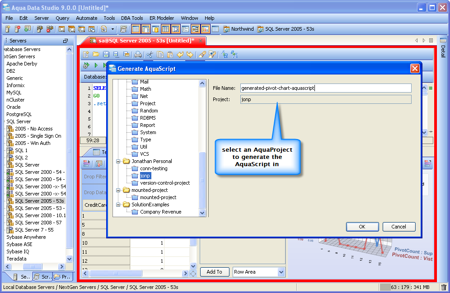Image resolution: width=450 pixels, height=293 pixels.
Task: Click the New script icon in editor toolbar
Action: [x=86, y=54]
